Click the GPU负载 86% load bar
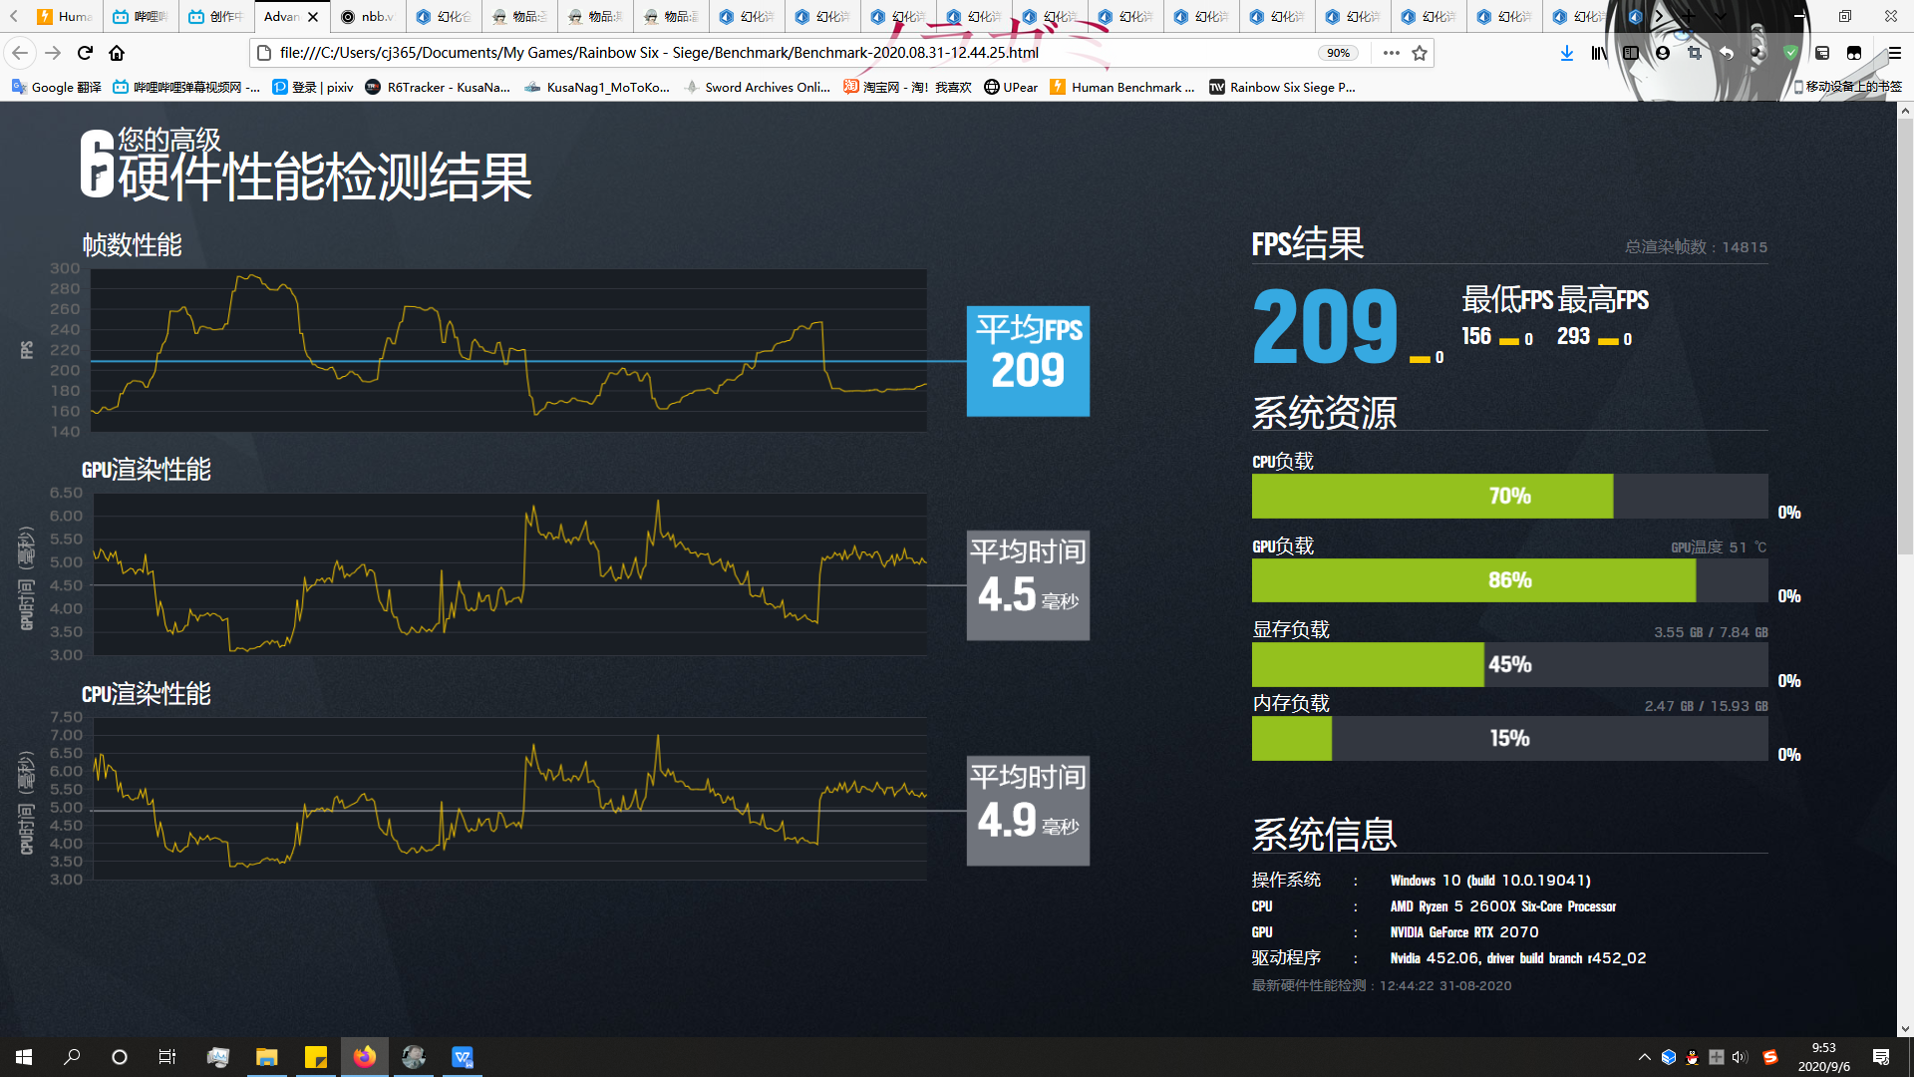 click(1509, 580)
